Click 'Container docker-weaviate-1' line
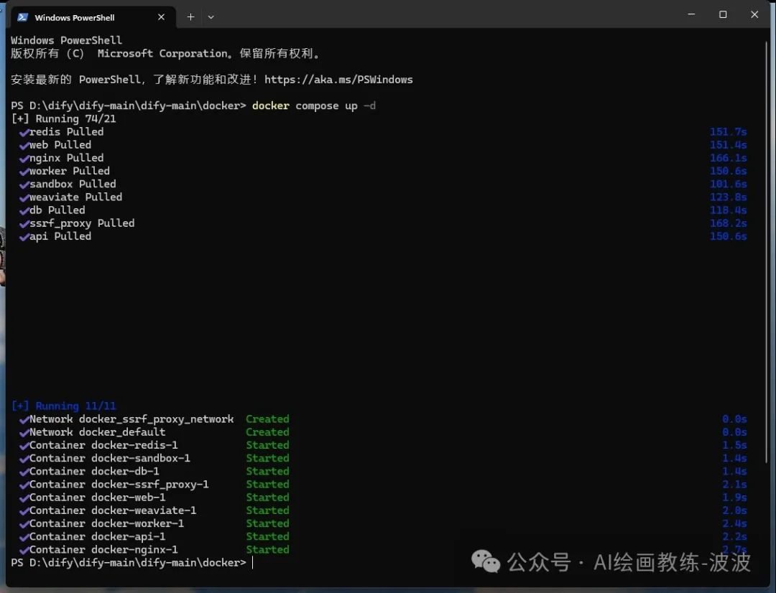Image resolution: width=776 pixels, height=593 pixels. [x=108, y=510]
